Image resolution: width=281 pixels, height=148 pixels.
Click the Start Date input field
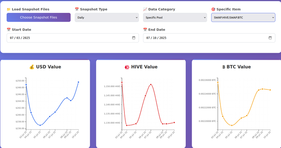73,38
